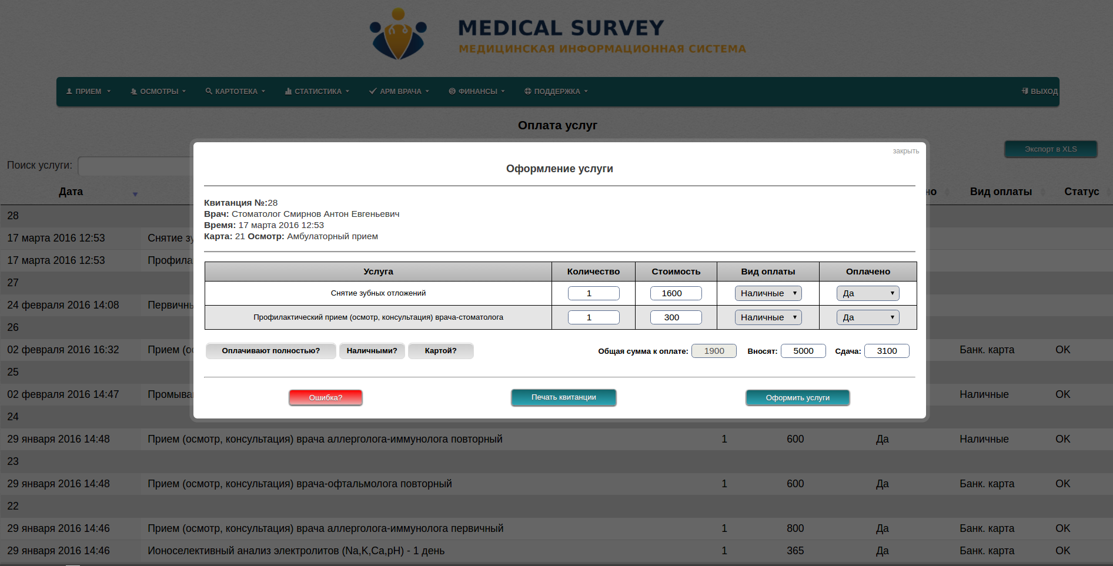Click the ФИНАНСЫ coin icon
This screenshot has height=566, width=1113.
coord(452,91)
